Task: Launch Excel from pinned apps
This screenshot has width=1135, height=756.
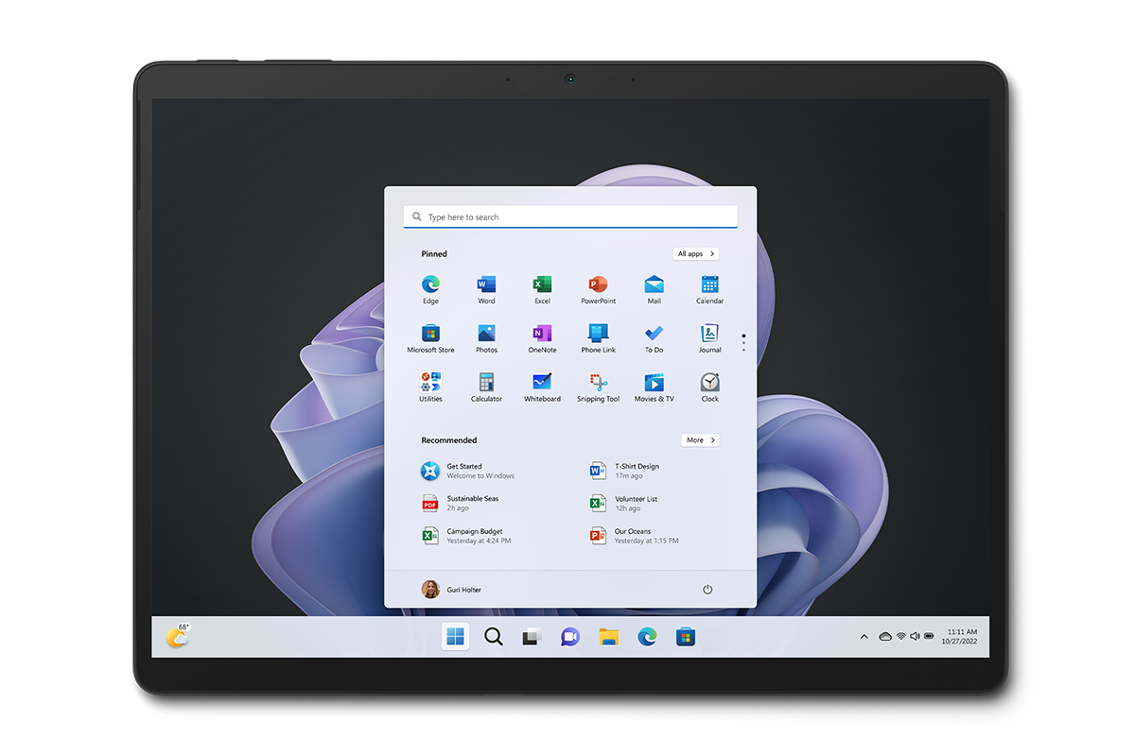Action: [x=542, y=284]
